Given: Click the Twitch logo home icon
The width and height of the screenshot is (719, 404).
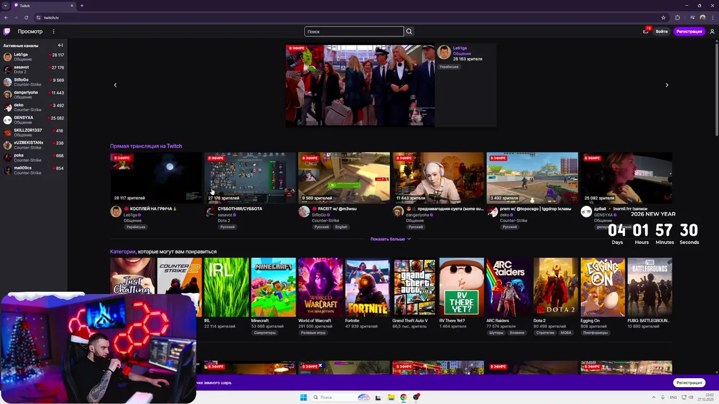Looking at the screenshot, I should tap(7, 31).
